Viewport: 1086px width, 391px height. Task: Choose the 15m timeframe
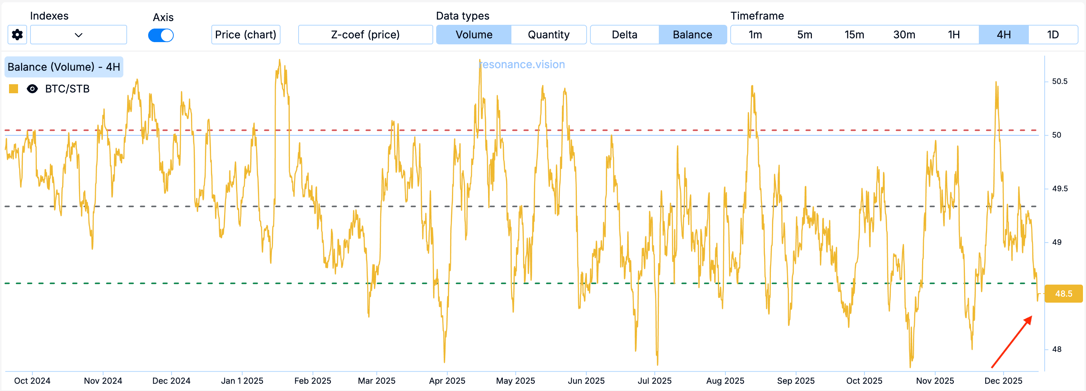click(854, 35)
